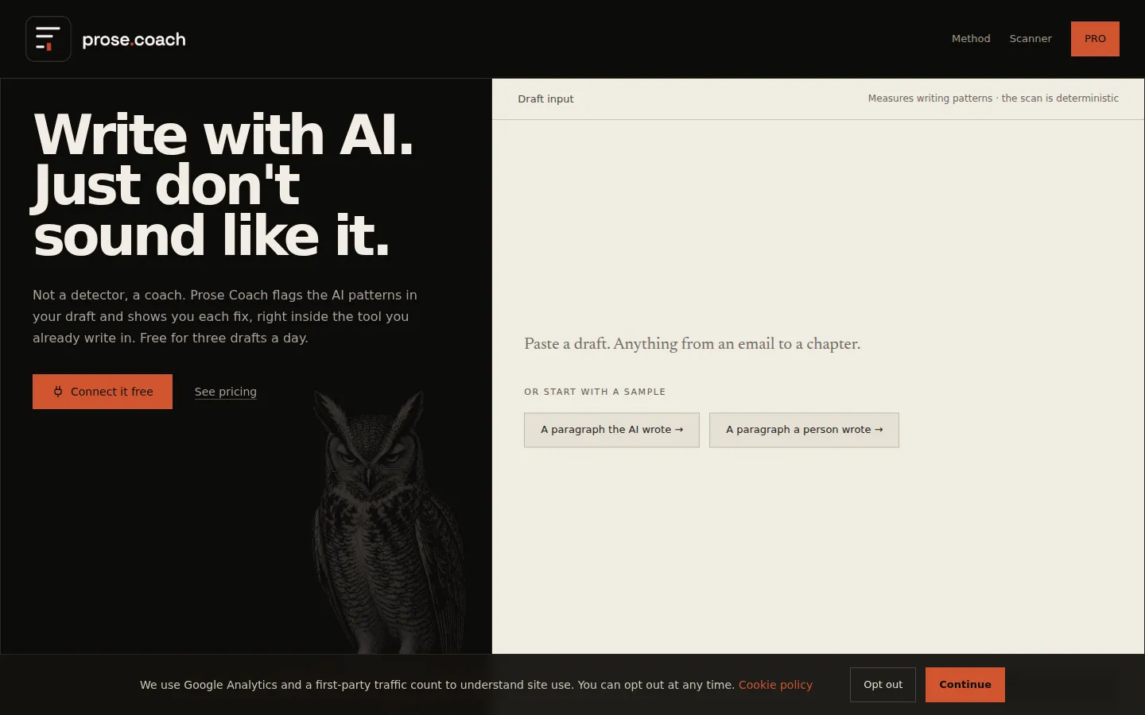Click the 'OR START WITH A SAMPLE' label
Image resolution: width=1145 pixels, height=715 pixels.
click(x=595, y=392)
